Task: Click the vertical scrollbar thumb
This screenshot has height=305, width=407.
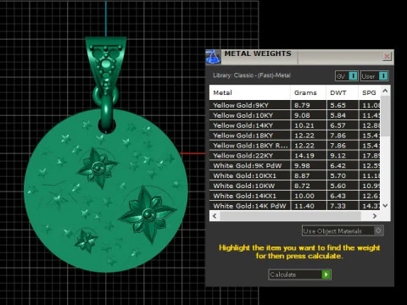Action: click(x=385, y=116)
